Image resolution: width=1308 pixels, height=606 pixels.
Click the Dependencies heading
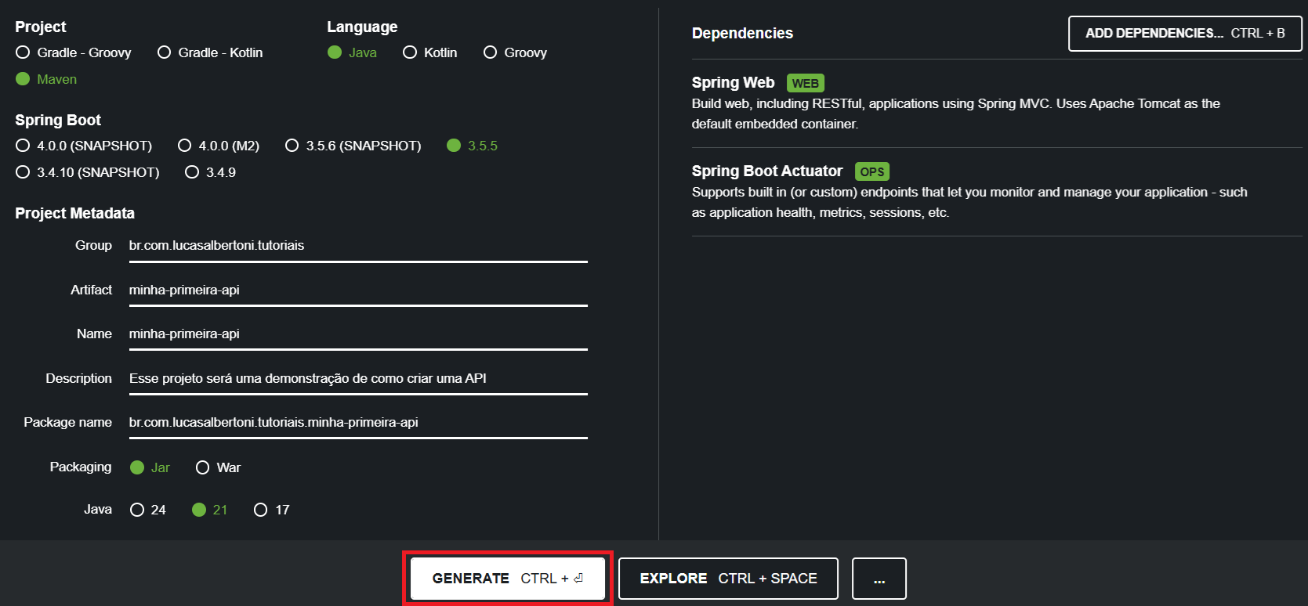point(742,34)
